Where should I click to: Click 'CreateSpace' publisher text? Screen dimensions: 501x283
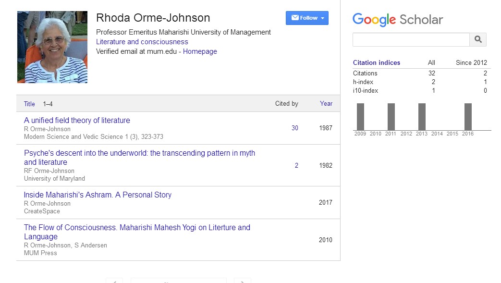(42, 211)
